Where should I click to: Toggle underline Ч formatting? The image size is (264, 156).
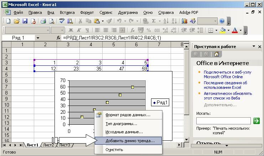(87, 30)
